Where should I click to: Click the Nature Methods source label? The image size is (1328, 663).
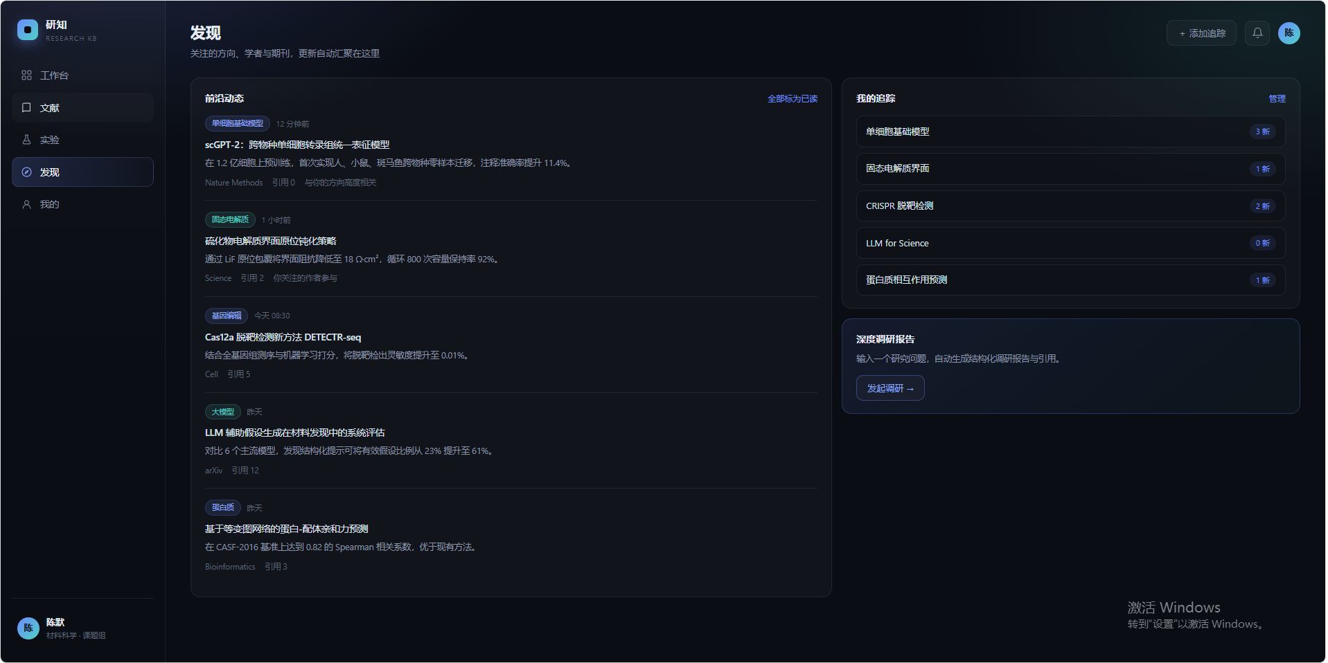coord(233,183)
